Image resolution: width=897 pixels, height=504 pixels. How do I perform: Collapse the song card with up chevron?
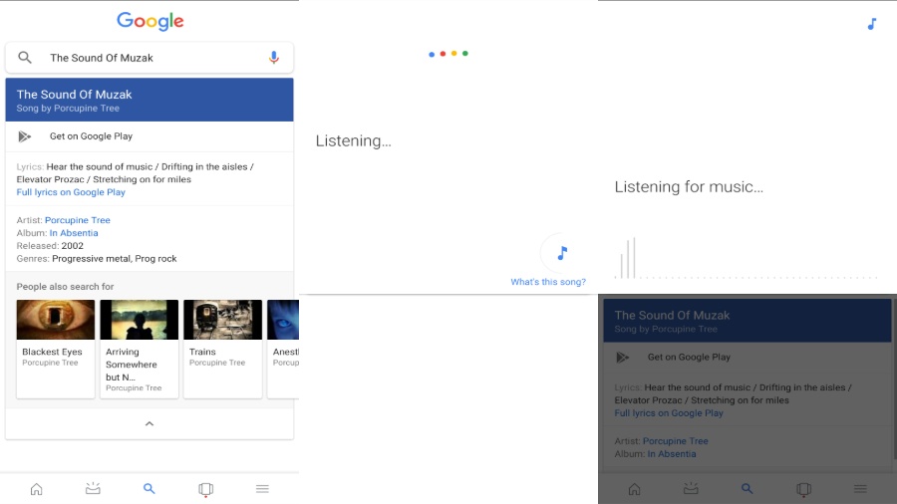coord(149,424)
